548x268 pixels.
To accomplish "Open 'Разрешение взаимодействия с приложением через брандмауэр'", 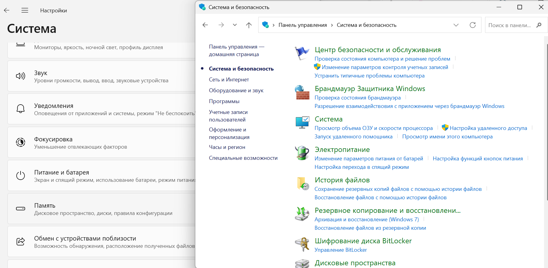I will [x=409, y=106].
